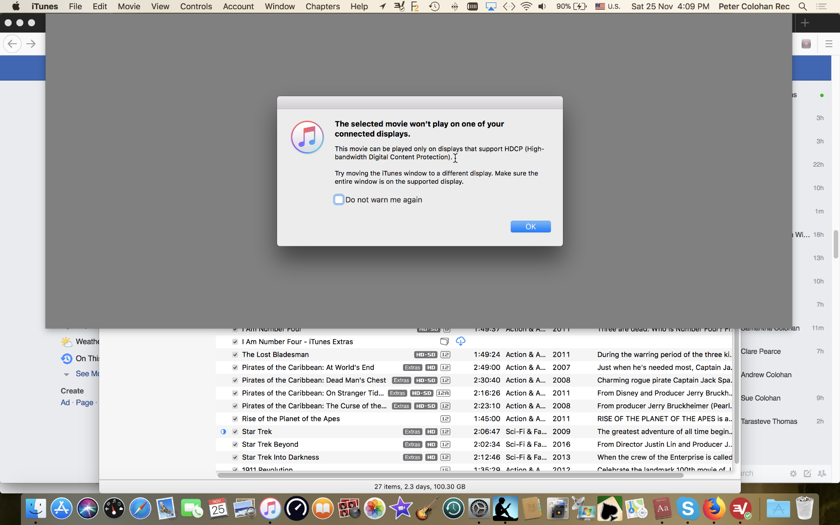Select Pirates of the Caribbean: The Curse row
The height and width of the screenshot is (525, 840).
[474, 406]
